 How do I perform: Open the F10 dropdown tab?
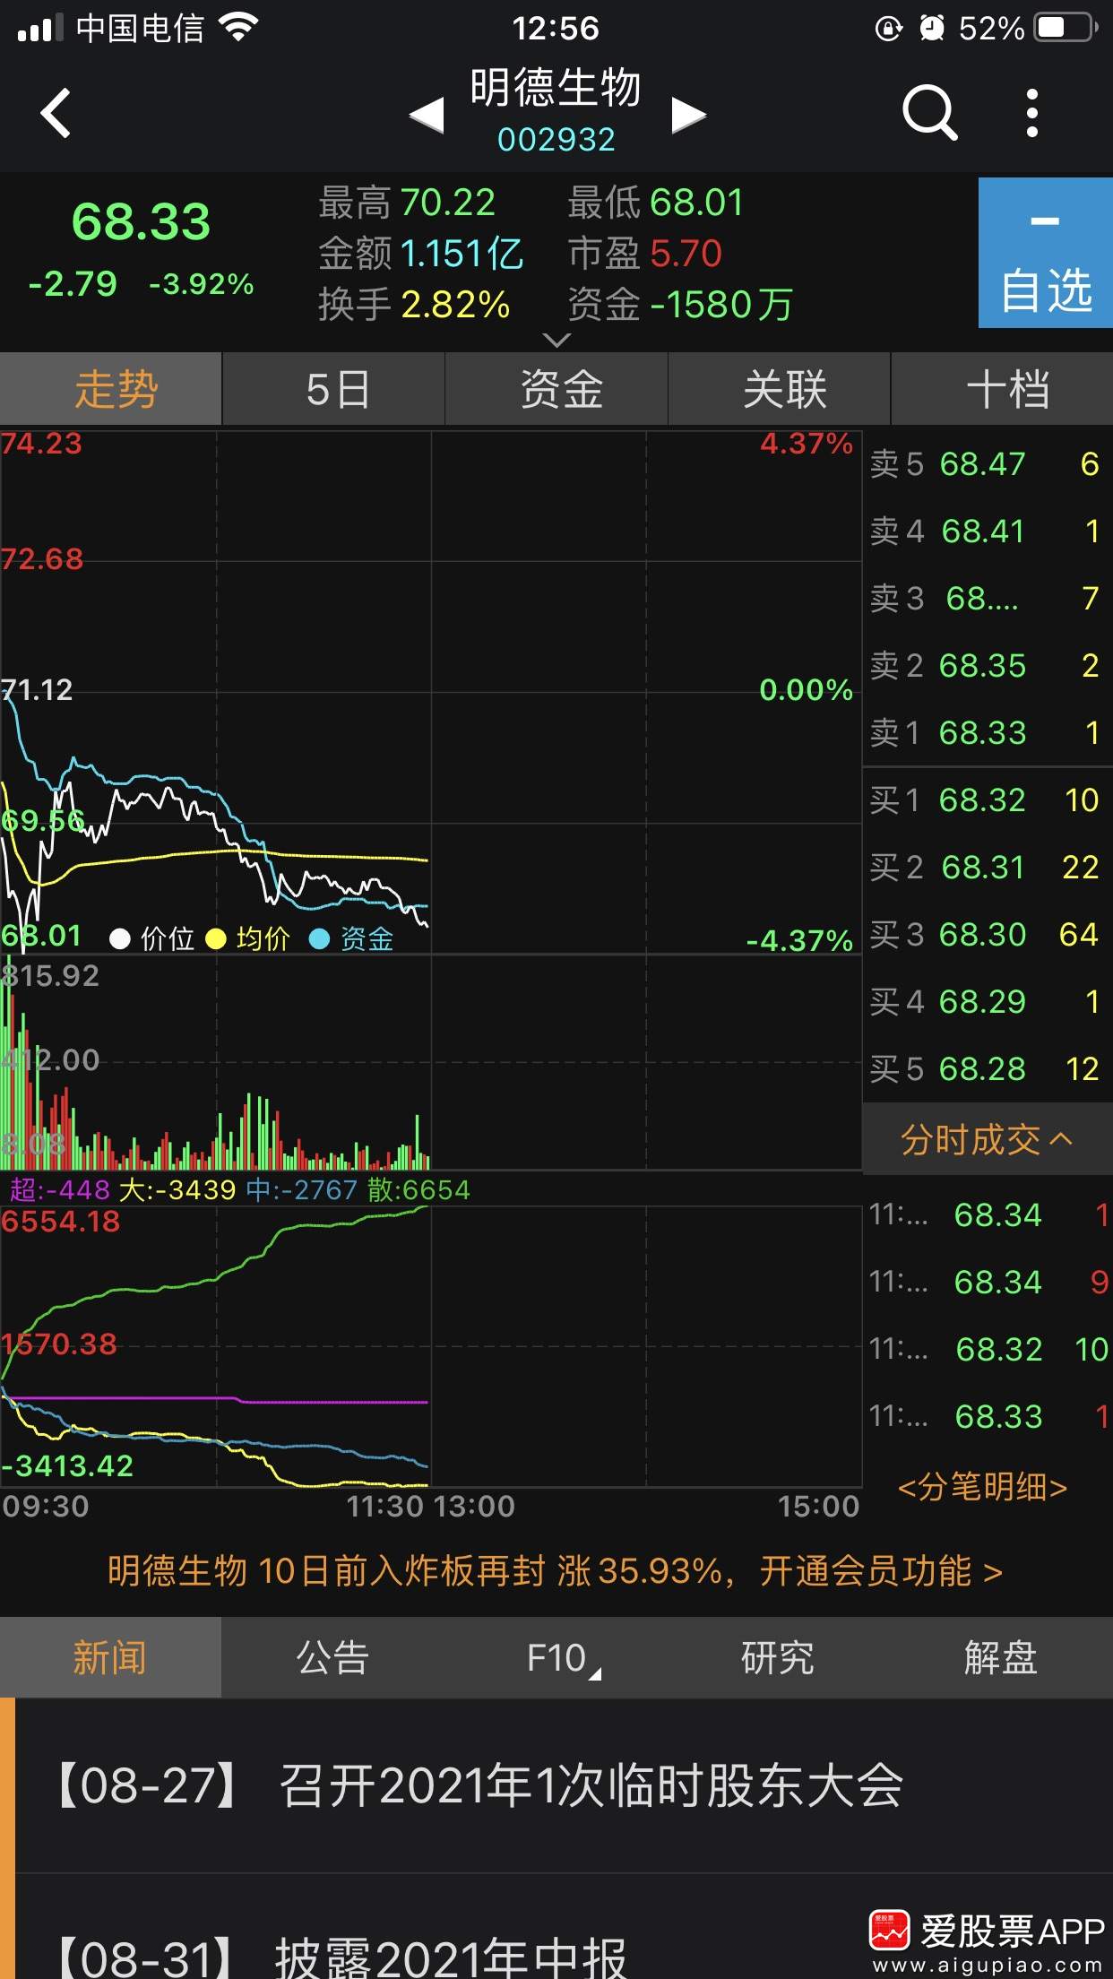556,1657
